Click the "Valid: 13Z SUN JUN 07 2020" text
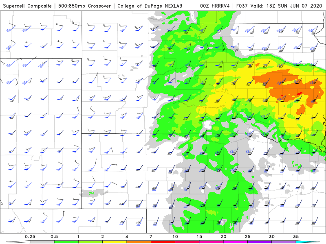 coord(286,6)
